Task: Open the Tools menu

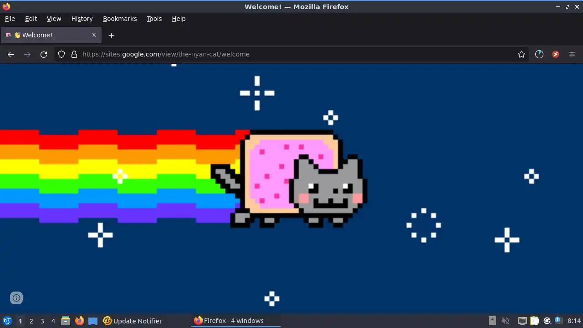Action: [x=154, y=19]
